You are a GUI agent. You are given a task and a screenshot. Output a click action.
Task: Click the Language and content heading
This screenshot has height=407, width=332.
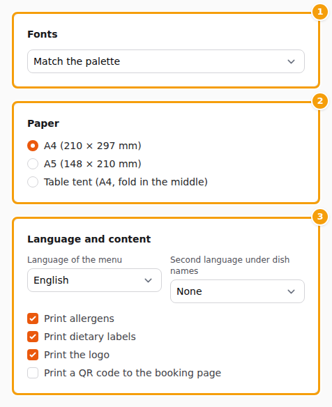click(89, 239)
